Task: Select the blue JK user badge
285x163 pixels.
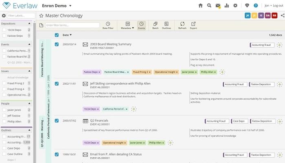Action: 248,15
